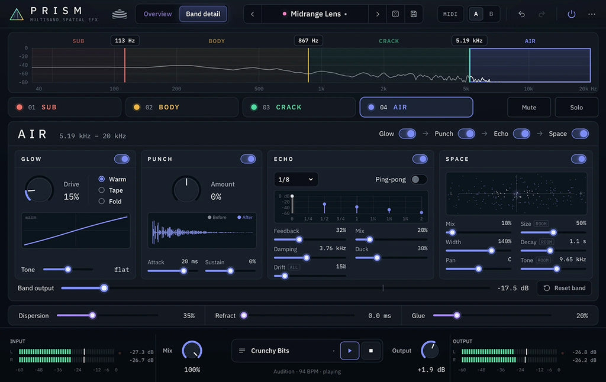The image size is (606, 382).
Task: Click the master Mix knob
Action: click(192, 350)
